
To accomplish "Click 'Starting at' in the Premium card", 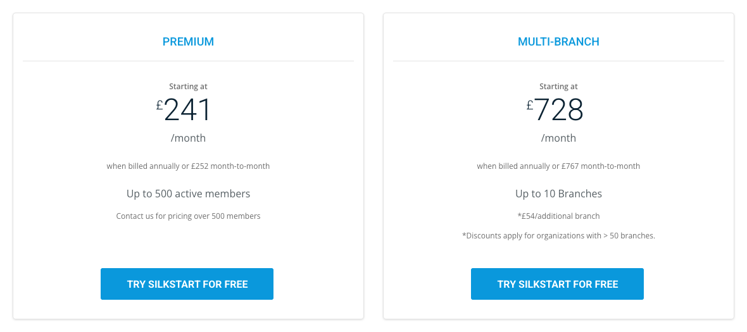I will click(188, 87).
